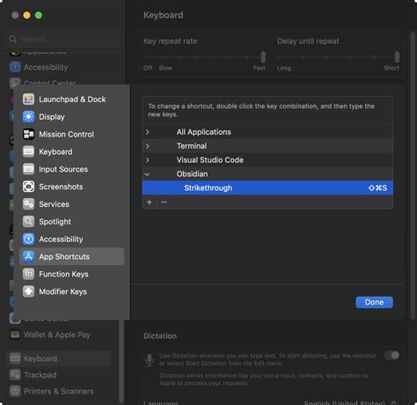Click the Dictation microphone icon
The width and height of the screenshot is (417, 405).
[x=150, y=360]
